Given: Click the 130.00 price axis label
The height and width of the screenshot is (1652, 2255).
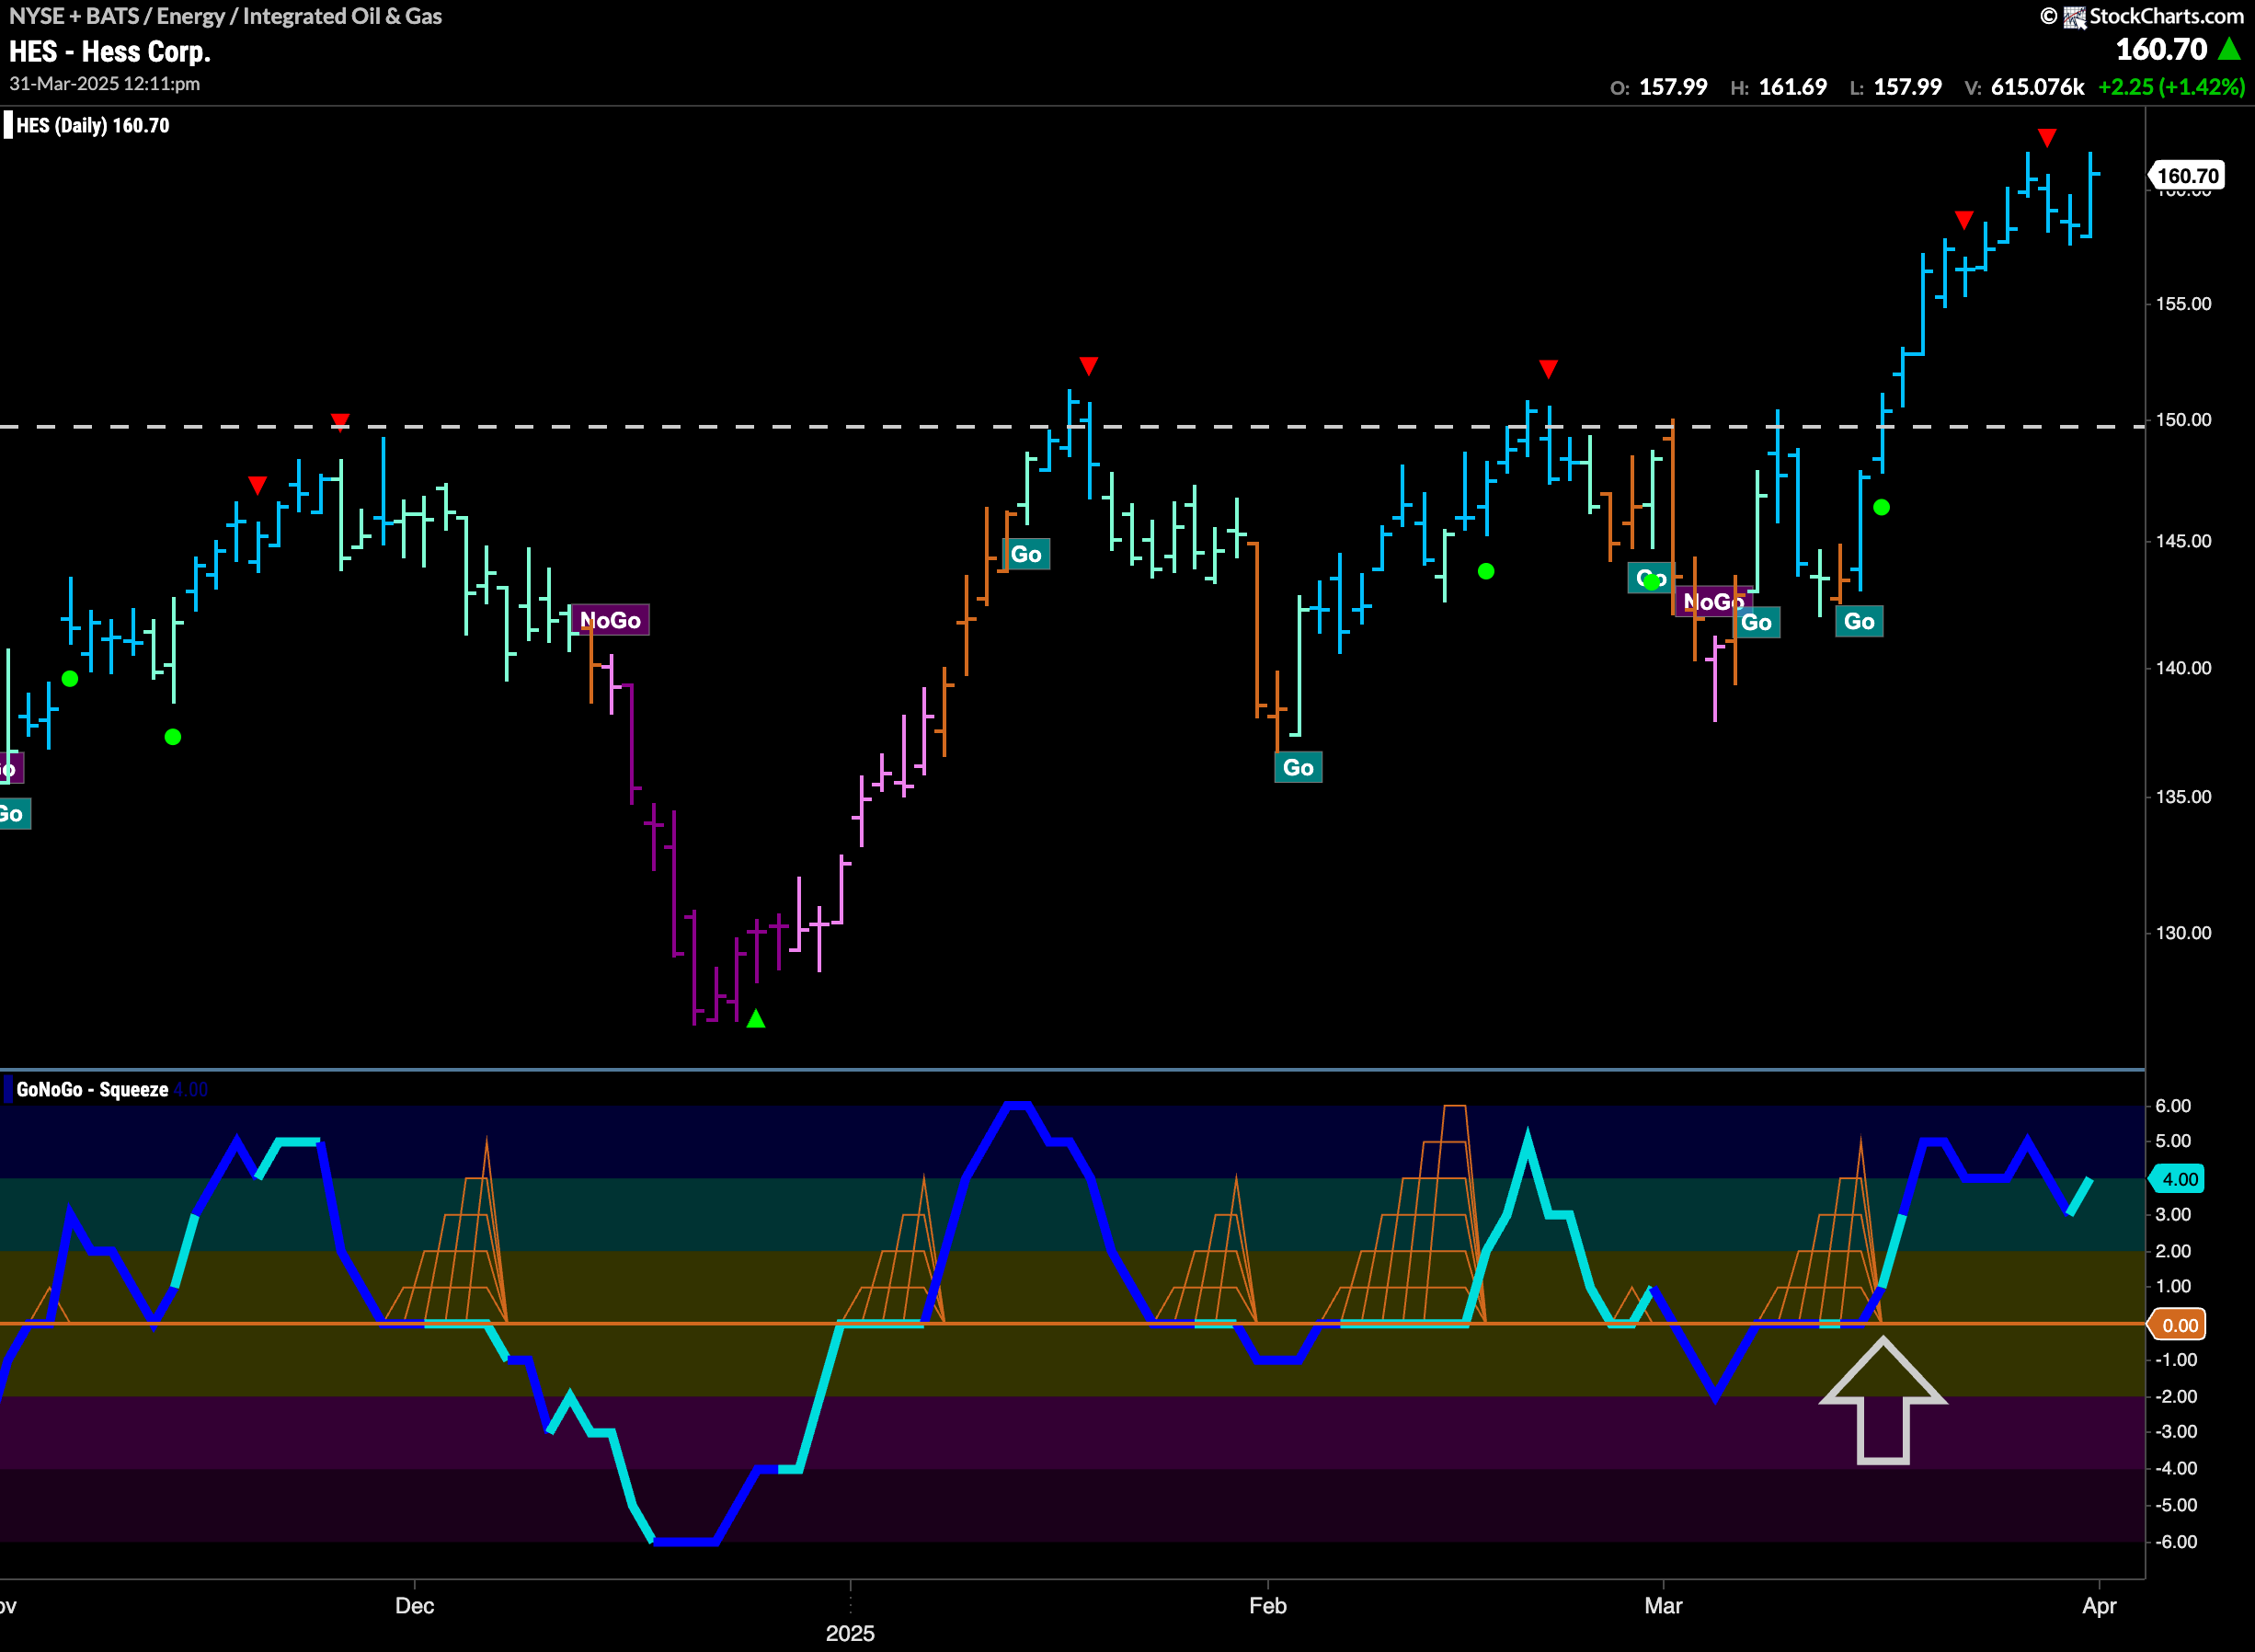Looking at the screenshot, I should [x=2183, y=933].
